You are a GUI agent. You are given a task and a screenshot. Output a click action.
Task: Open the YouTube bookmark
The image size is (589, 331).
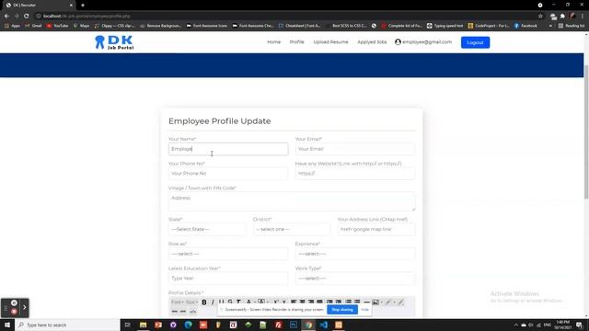tap(57, 26)
